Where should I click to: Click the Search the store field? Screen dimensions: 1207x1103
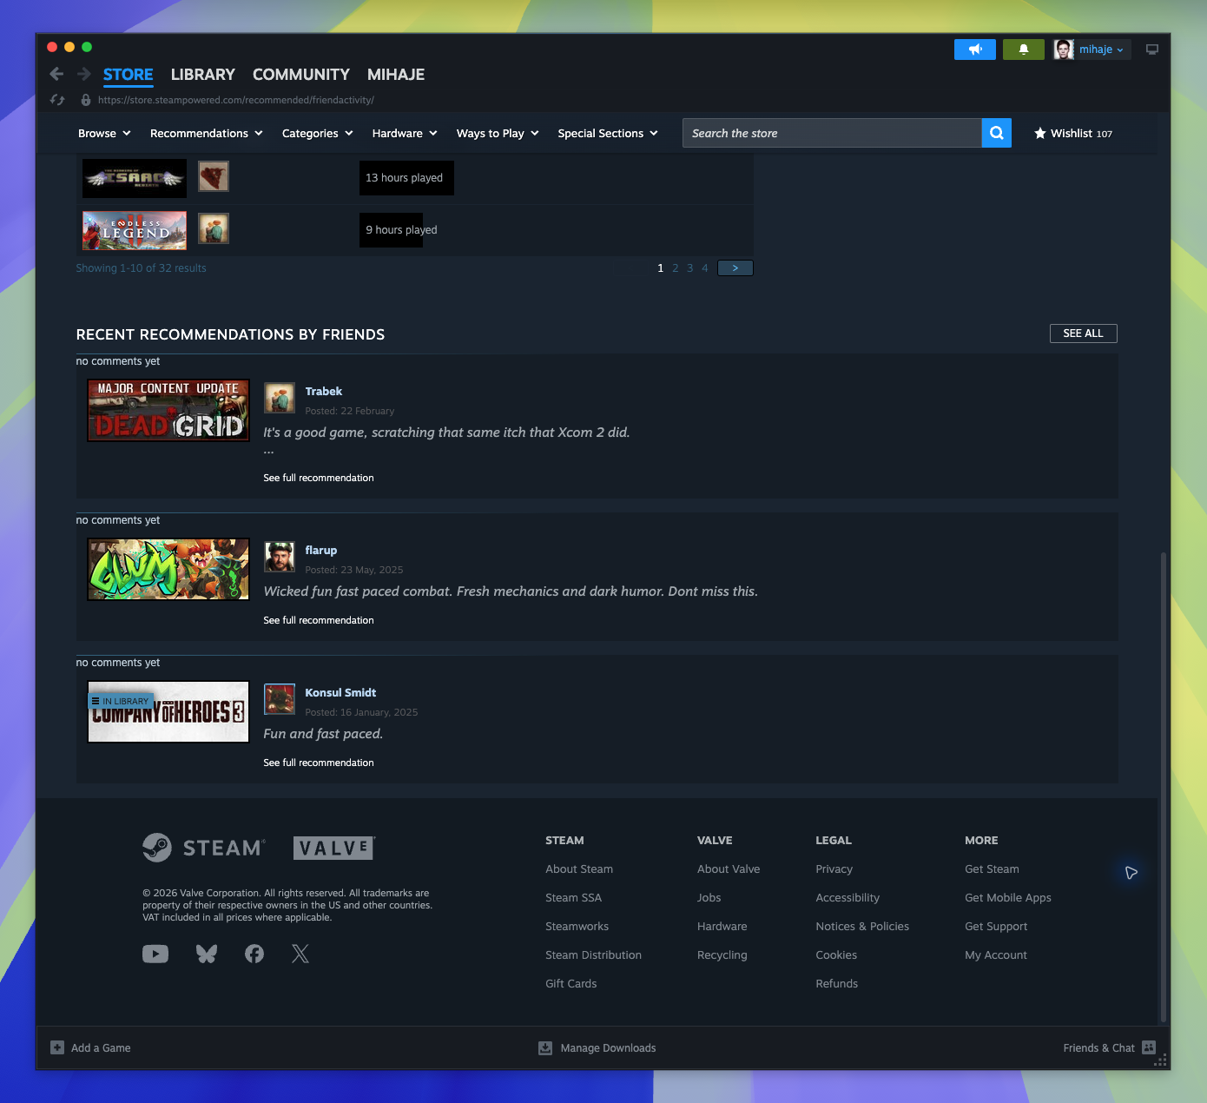(x=832, y=133)
